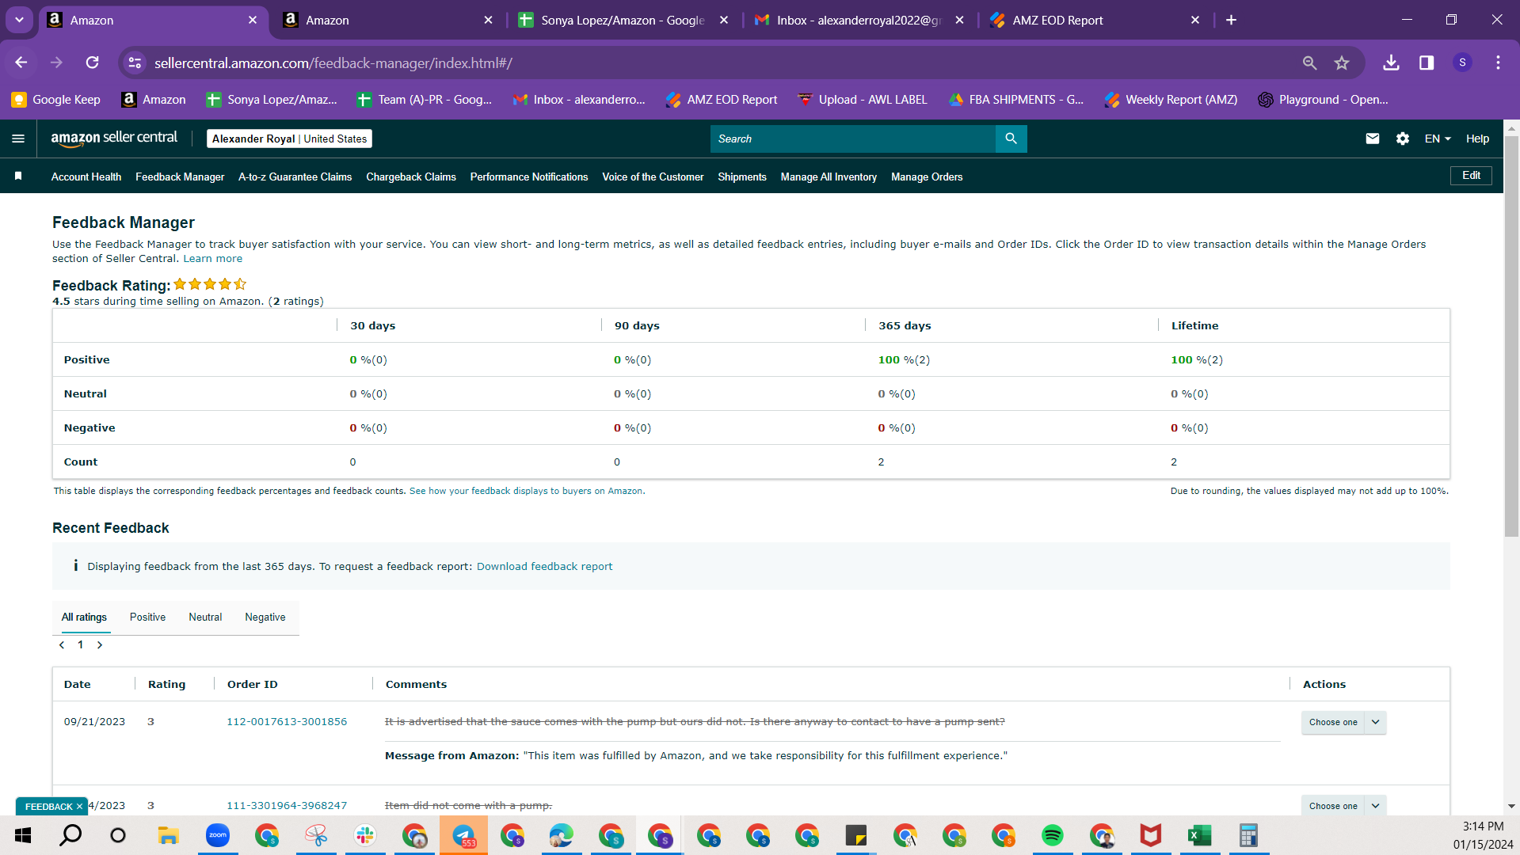Switch to the AMZ EOD Report browser tab
This screenshot has height=855, width=1520.
[1096, 20]
